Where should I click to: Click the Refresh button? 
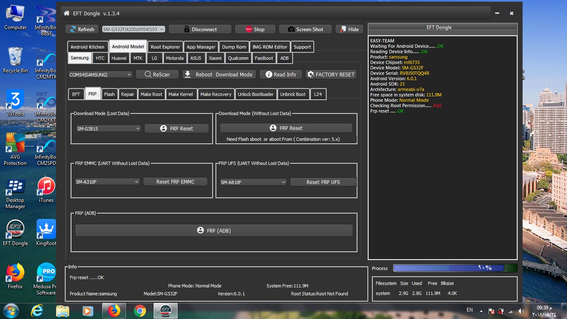pyautogui.click(x=82, y=29)
